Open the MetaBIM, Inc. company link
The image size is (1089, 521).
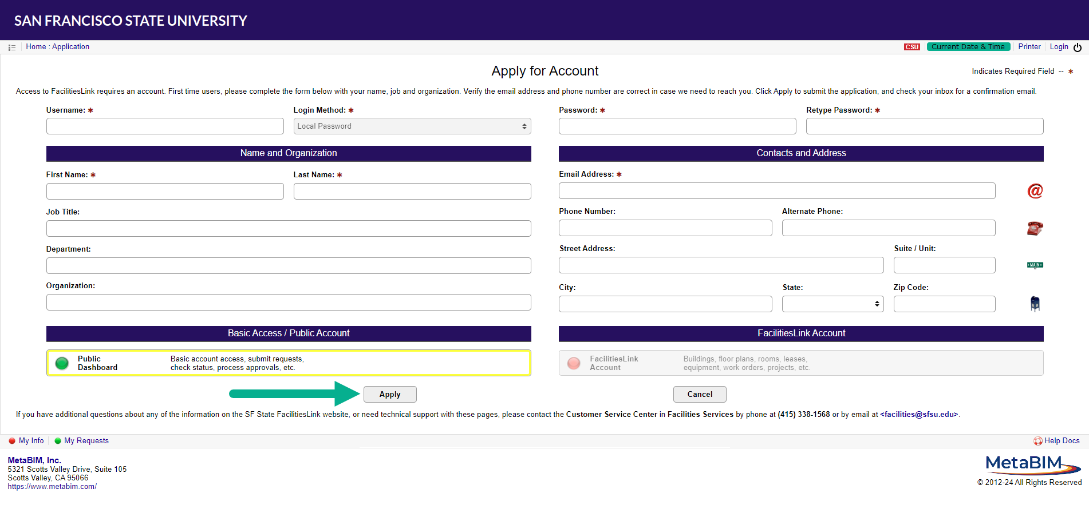click(x=34, y=460)
